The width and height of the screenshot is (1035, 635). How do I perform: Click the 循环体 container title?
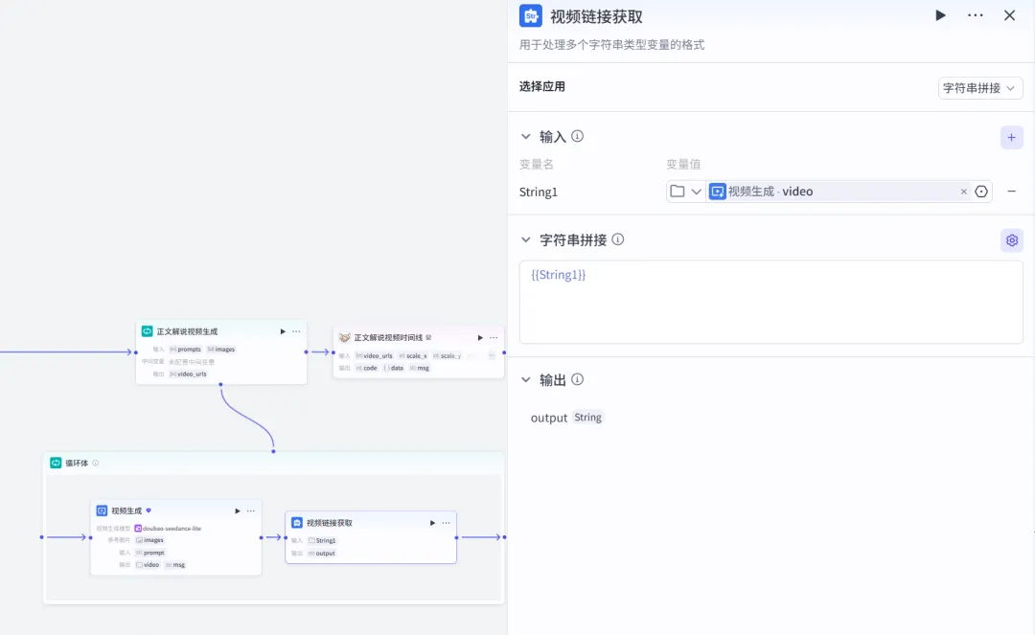tap(77, 463)
